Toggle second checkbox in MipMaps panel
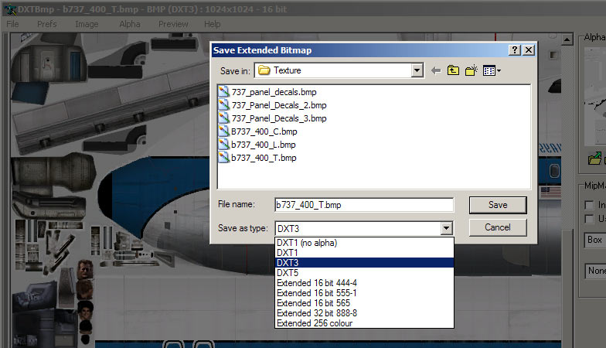 point(589,219)
